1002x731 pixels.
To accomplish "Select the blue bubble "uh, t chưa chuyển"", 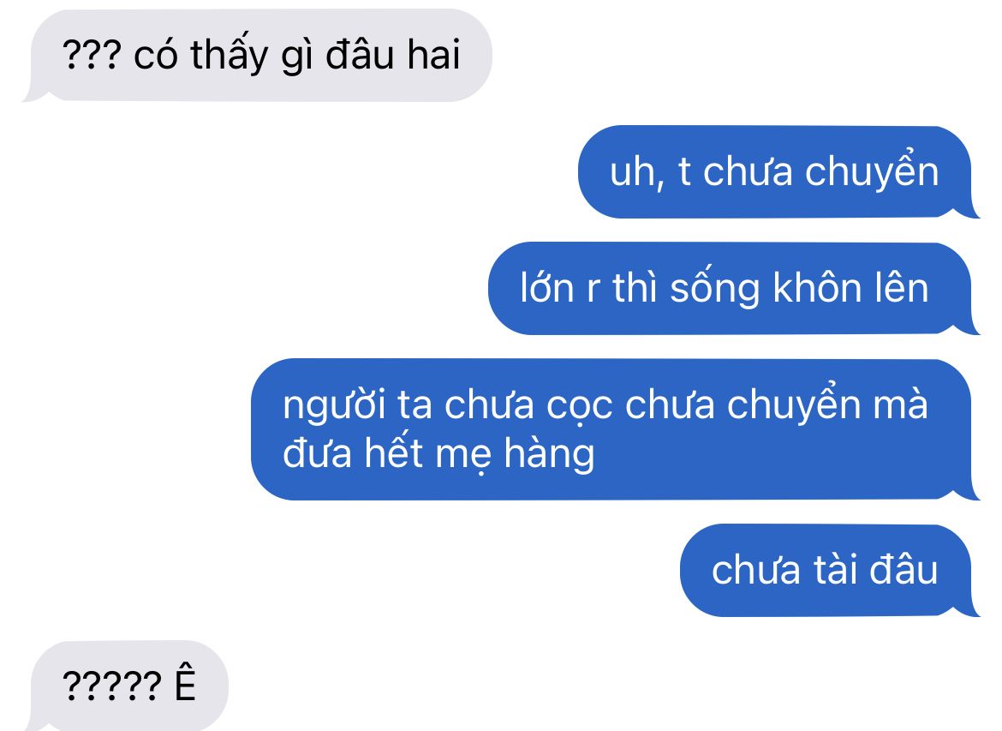I will (x=779, y=172).
